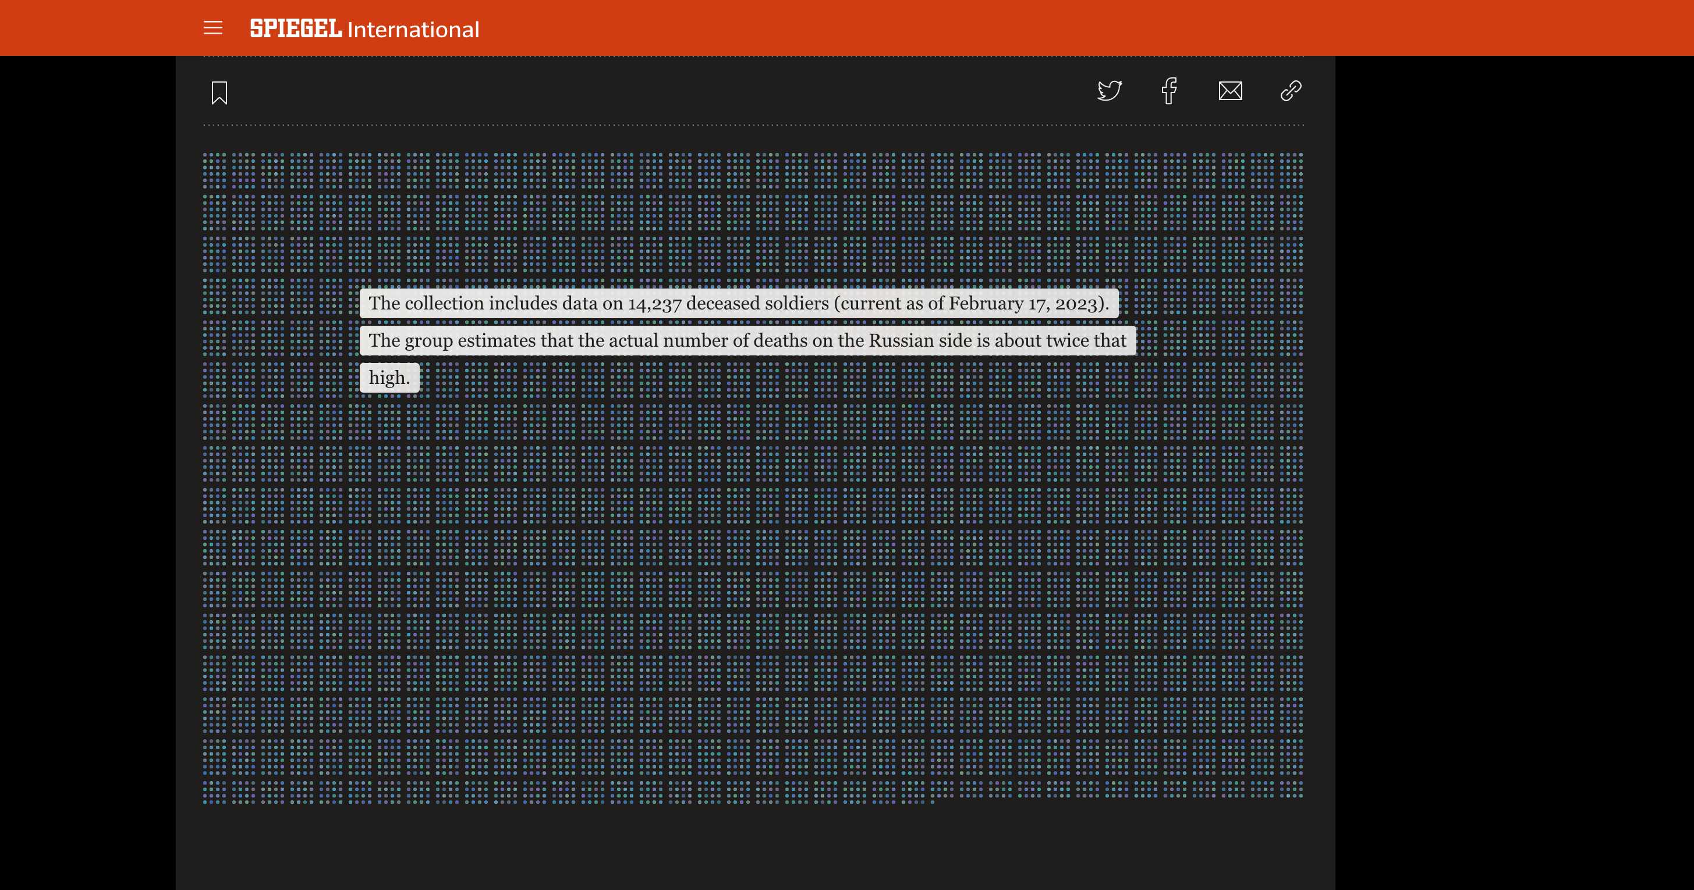Click the last dot in the bottom grid row
Viewport: 1694px width, 890px height.
coord(932,802)
